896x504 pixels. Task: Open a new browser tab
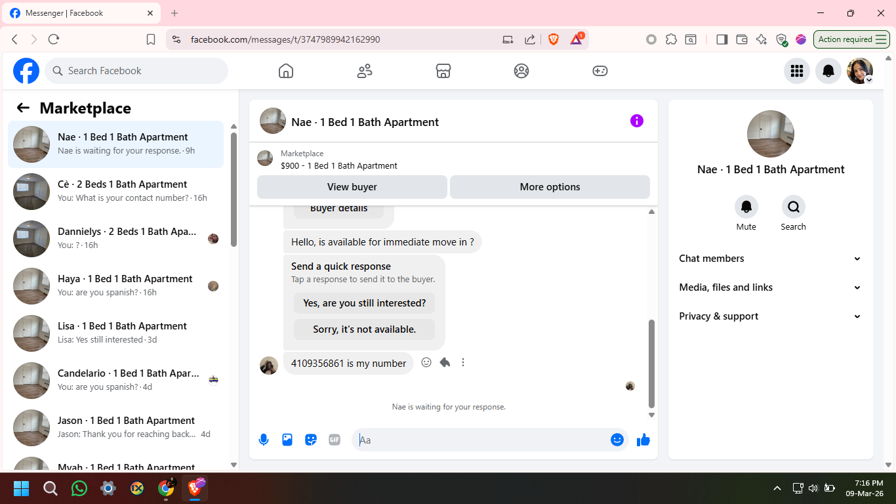point(174,13)
